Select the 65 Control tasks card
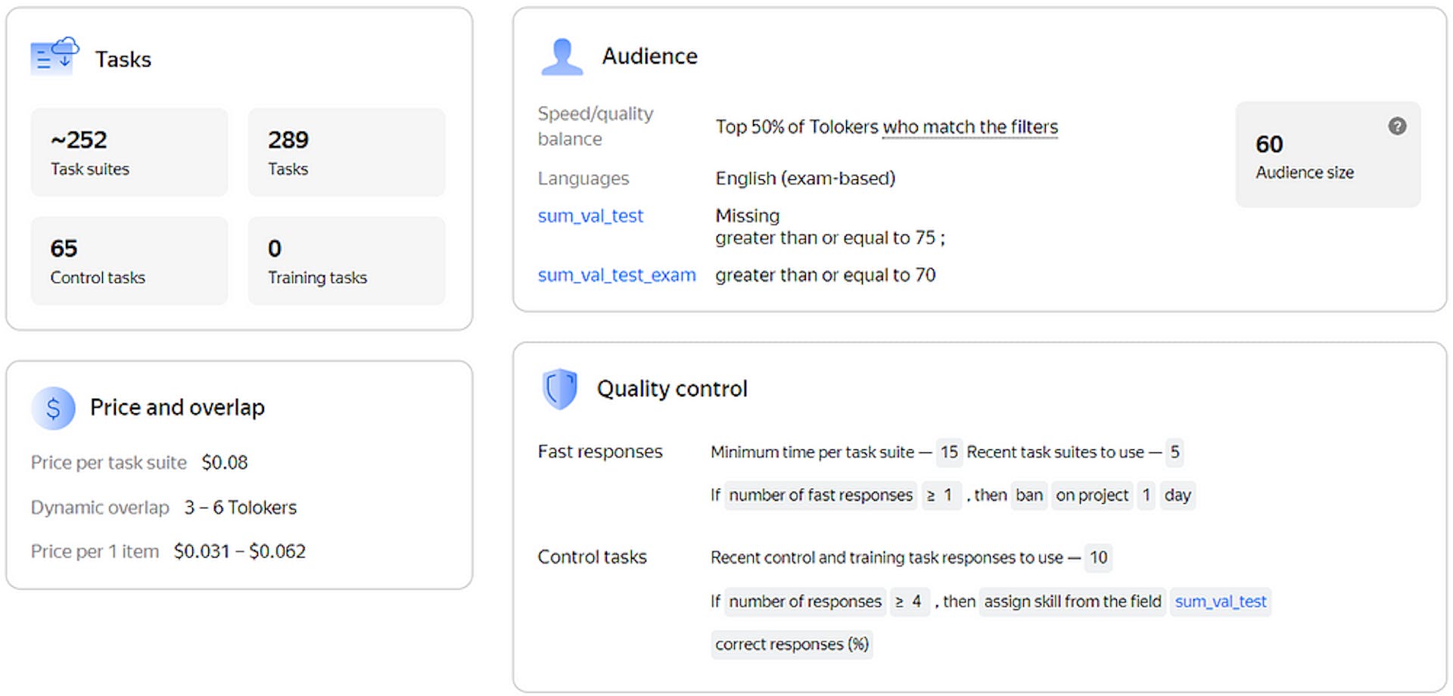This screenshot has width=1453, height=696. pyautogui.click(x=129, y=262)
